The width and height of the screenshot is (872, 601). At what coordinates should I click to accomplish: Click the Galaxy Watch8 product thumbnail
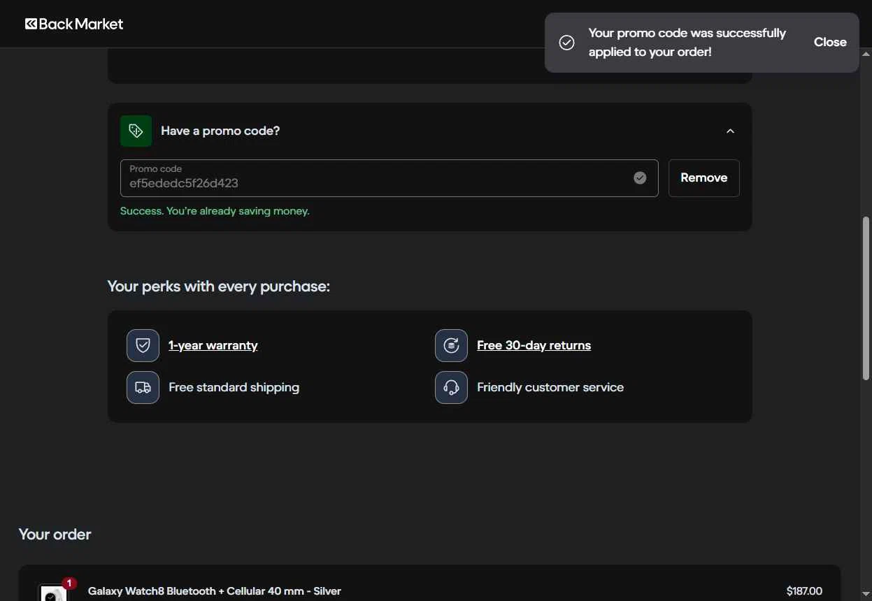(52, 593)
